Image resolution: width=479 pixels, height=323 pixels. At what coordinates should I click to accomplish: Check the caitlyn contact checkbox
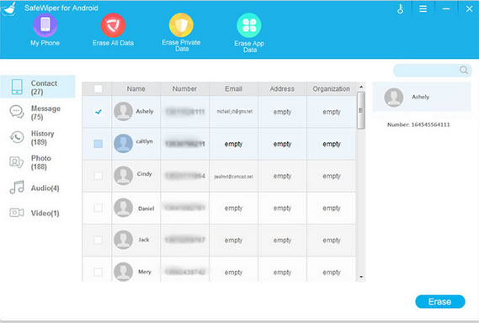tap(98, 144)
